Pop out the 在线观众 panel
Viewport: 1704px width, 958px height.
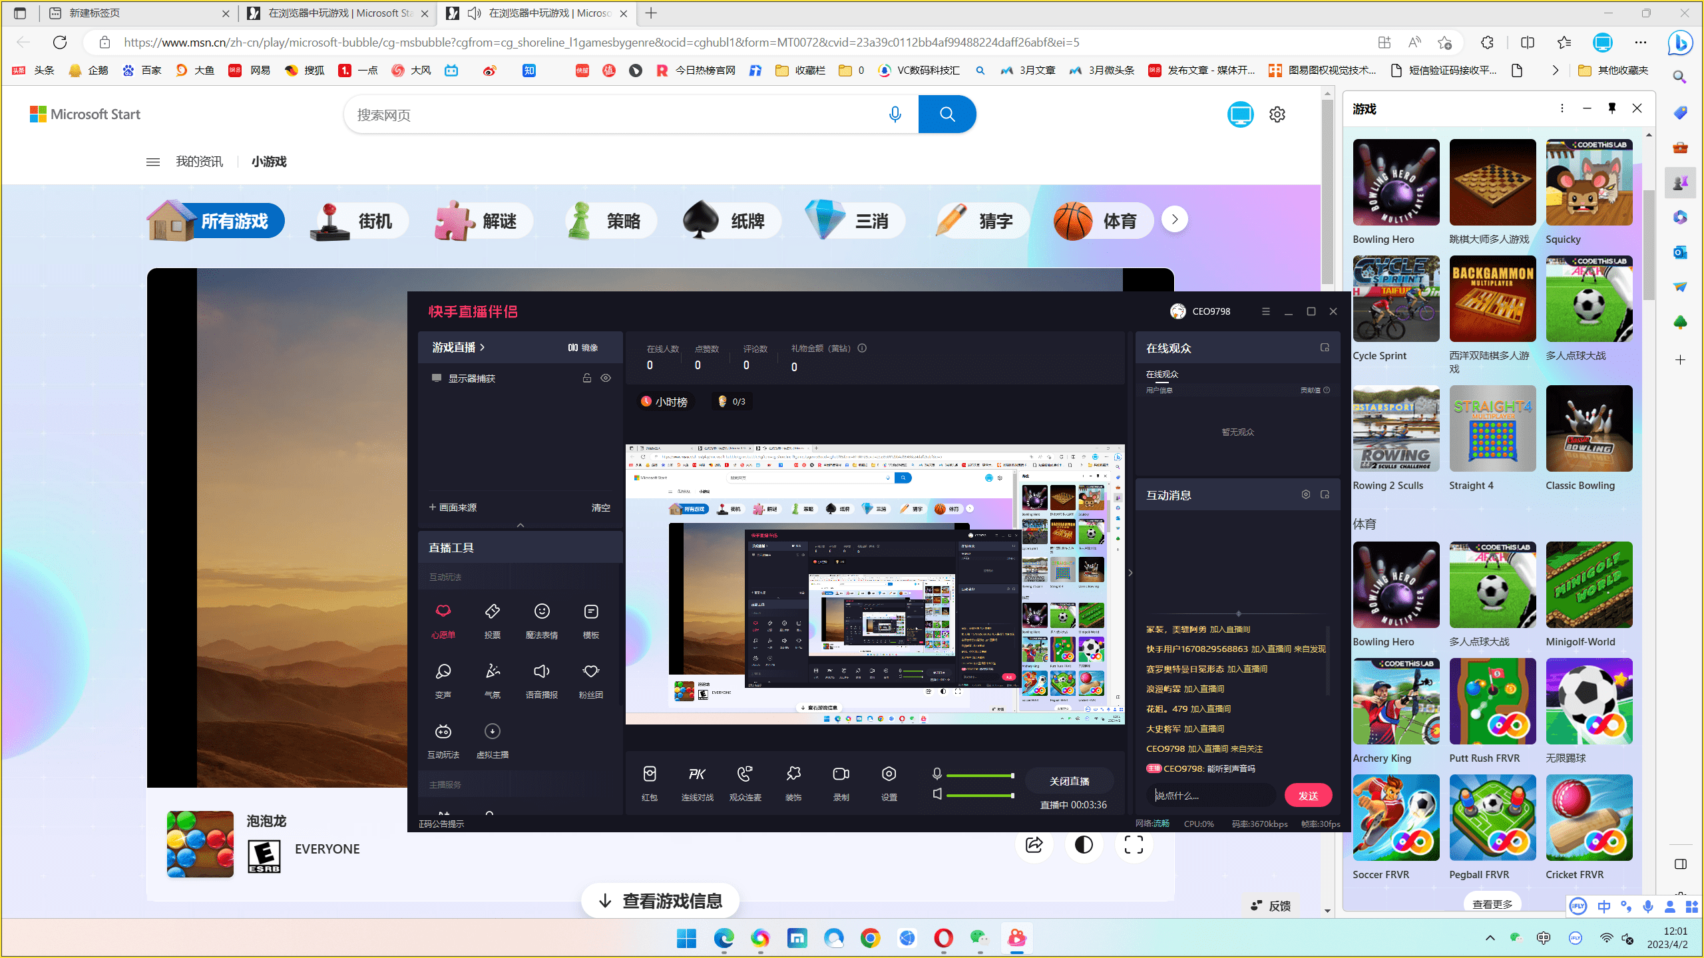click(x=1325, y=348)
